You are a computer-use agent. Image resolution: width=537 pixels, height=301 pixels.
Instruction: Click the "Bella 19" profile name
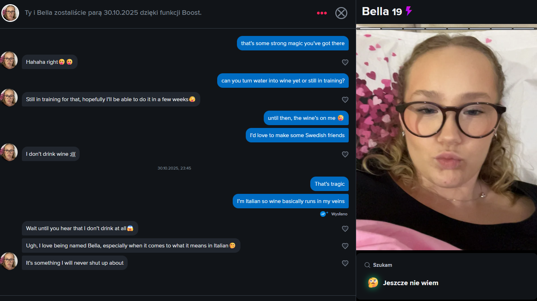click(382, 11)
